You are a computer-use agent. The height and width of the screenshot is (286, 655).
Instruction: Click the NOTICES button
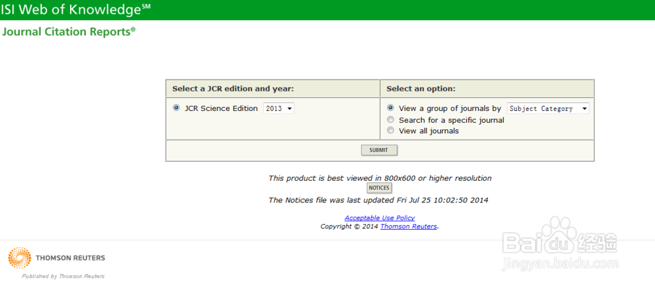(x=379, y=188)
